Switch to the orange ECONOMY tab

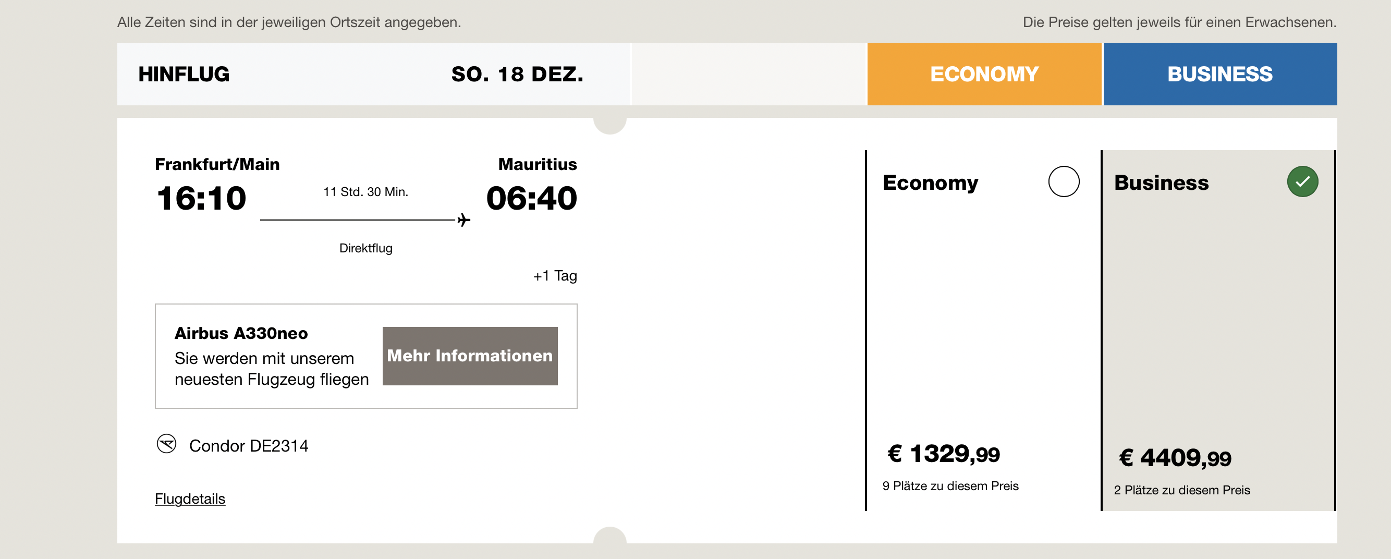tap(984, 74)
